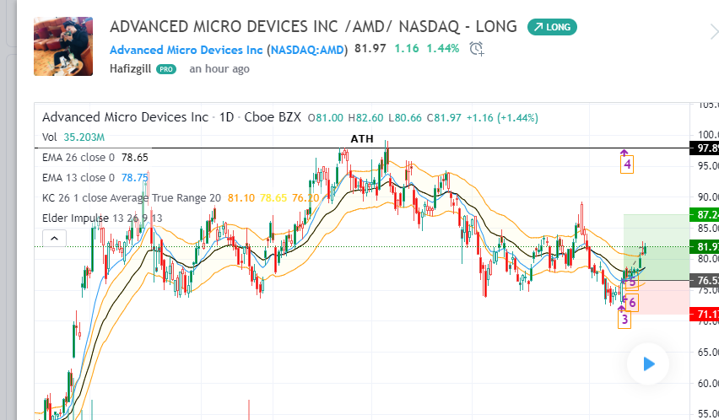The image size is (719, 420).
Task: Click the 81.97 price next to the ticker
Action: pos(370,49)
